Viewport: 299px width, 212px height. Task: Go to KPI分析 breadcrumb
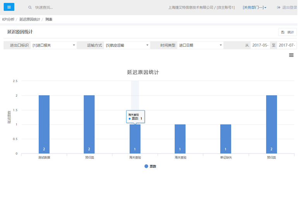pyautogui.click(x=8, y=19)
